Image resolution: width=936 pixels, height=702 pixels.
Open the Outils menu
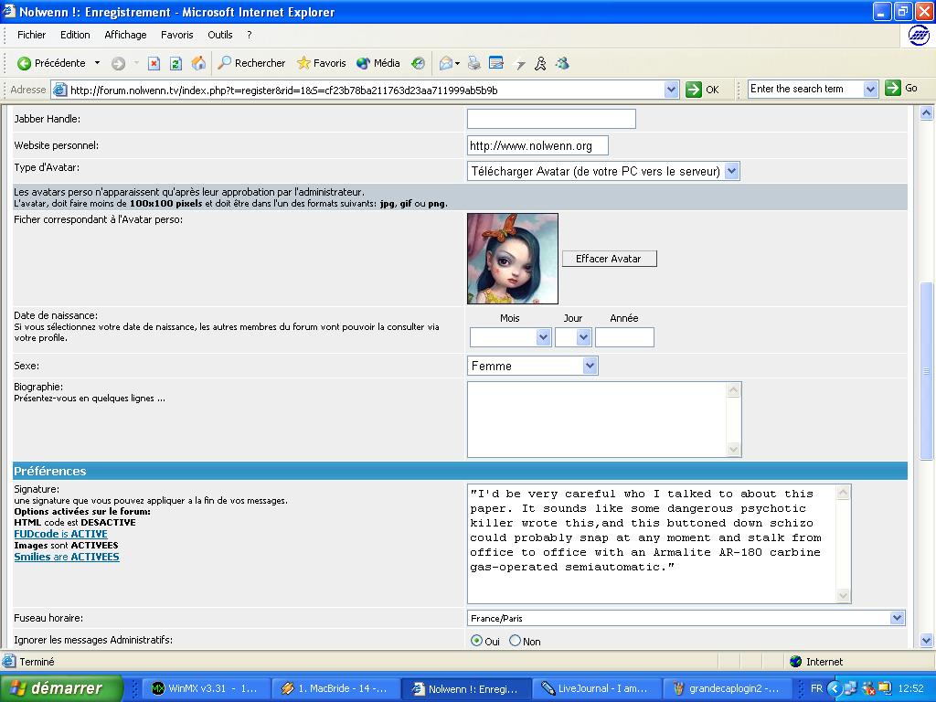click(219, 35)
